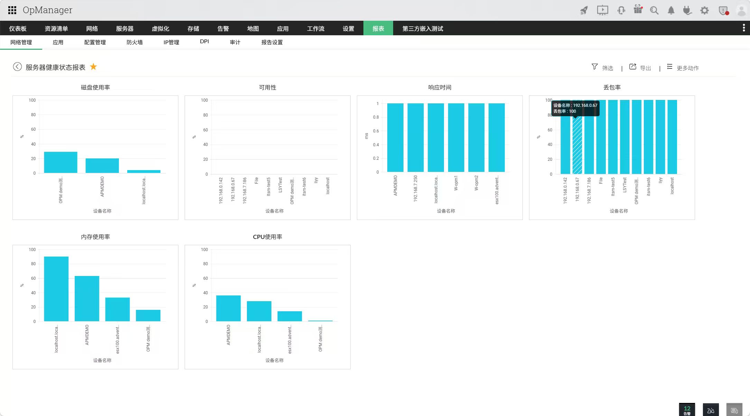Open the 报告设置 tab
Viewport: 750px width, 416px height.
point(272,42)
